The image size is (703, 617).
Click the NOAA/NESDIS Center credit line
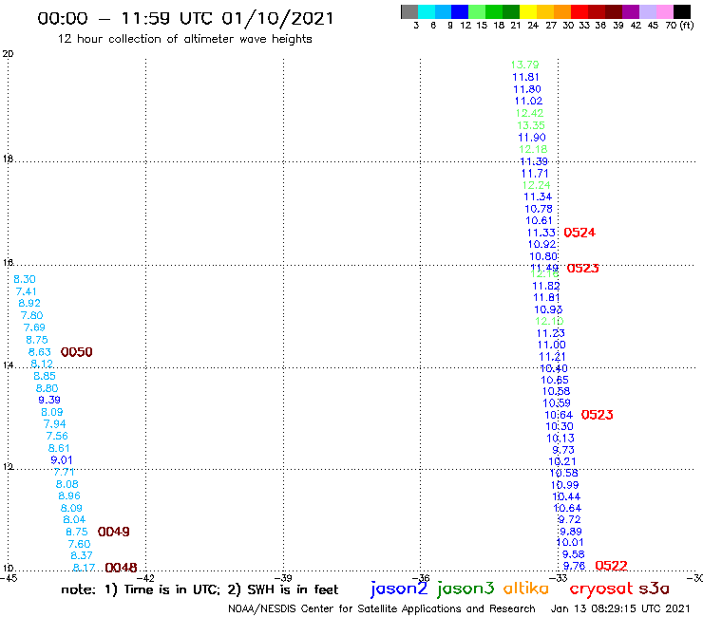pos(382,608)
